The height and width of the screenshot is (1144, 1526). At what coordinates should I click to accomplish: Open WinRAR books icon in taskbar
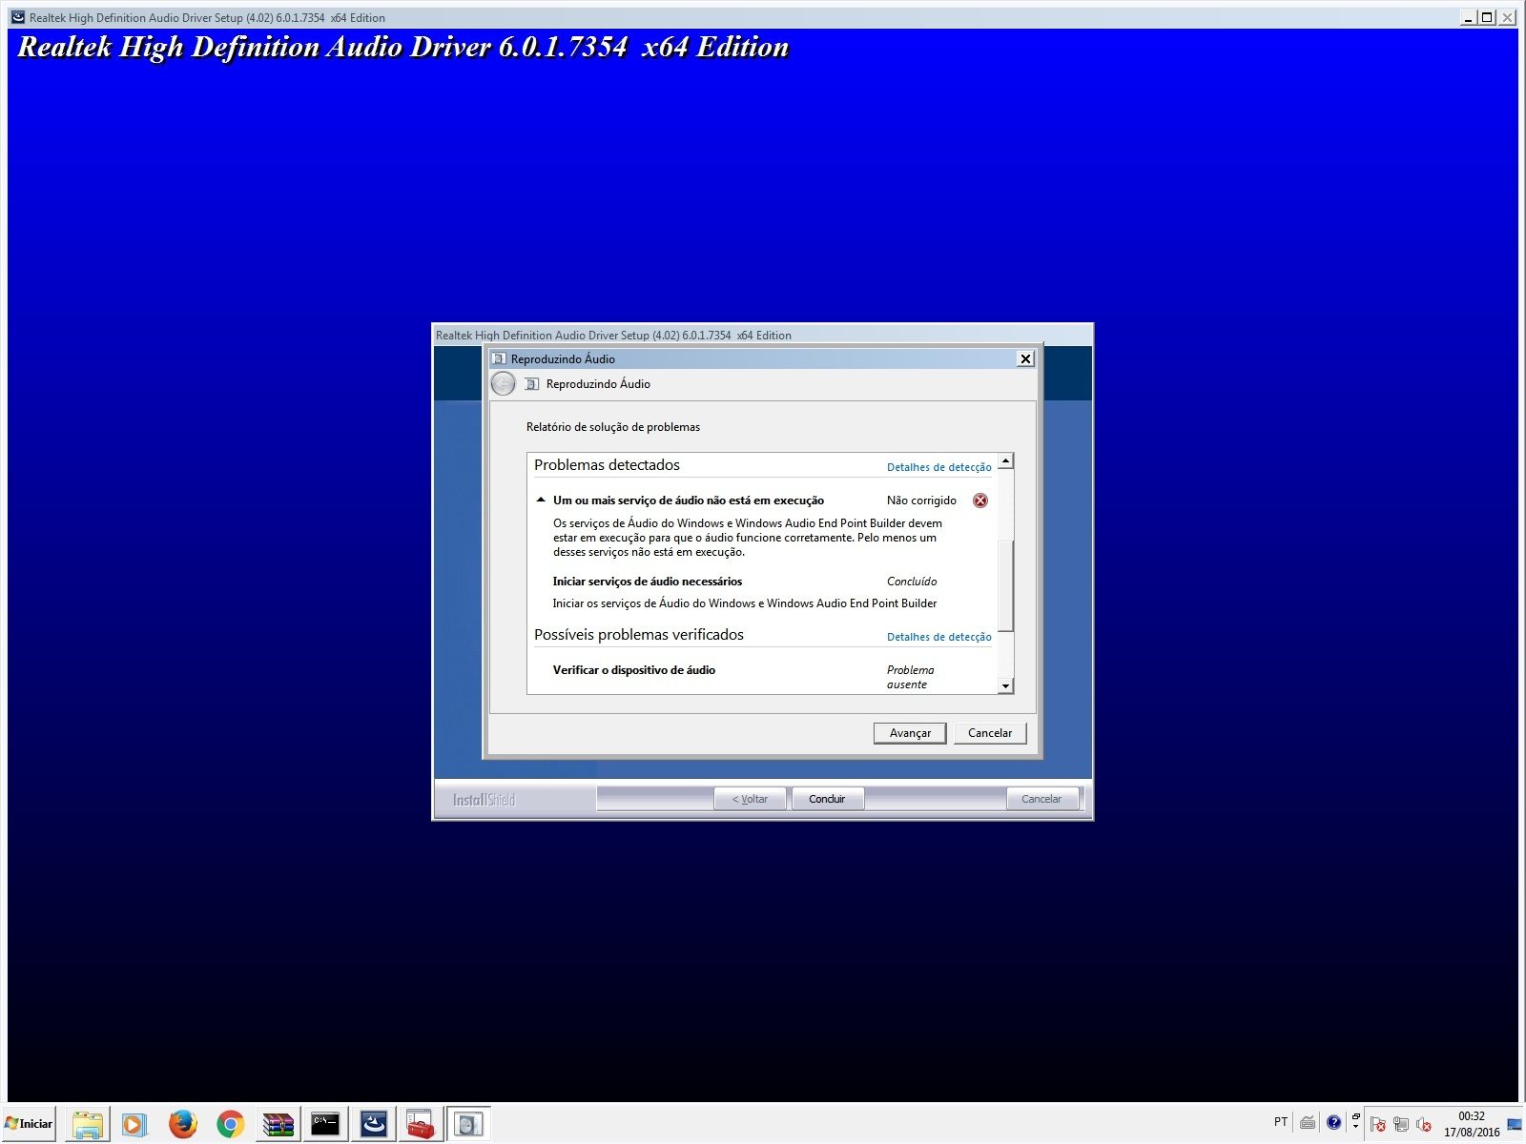tap(278, 1124)
